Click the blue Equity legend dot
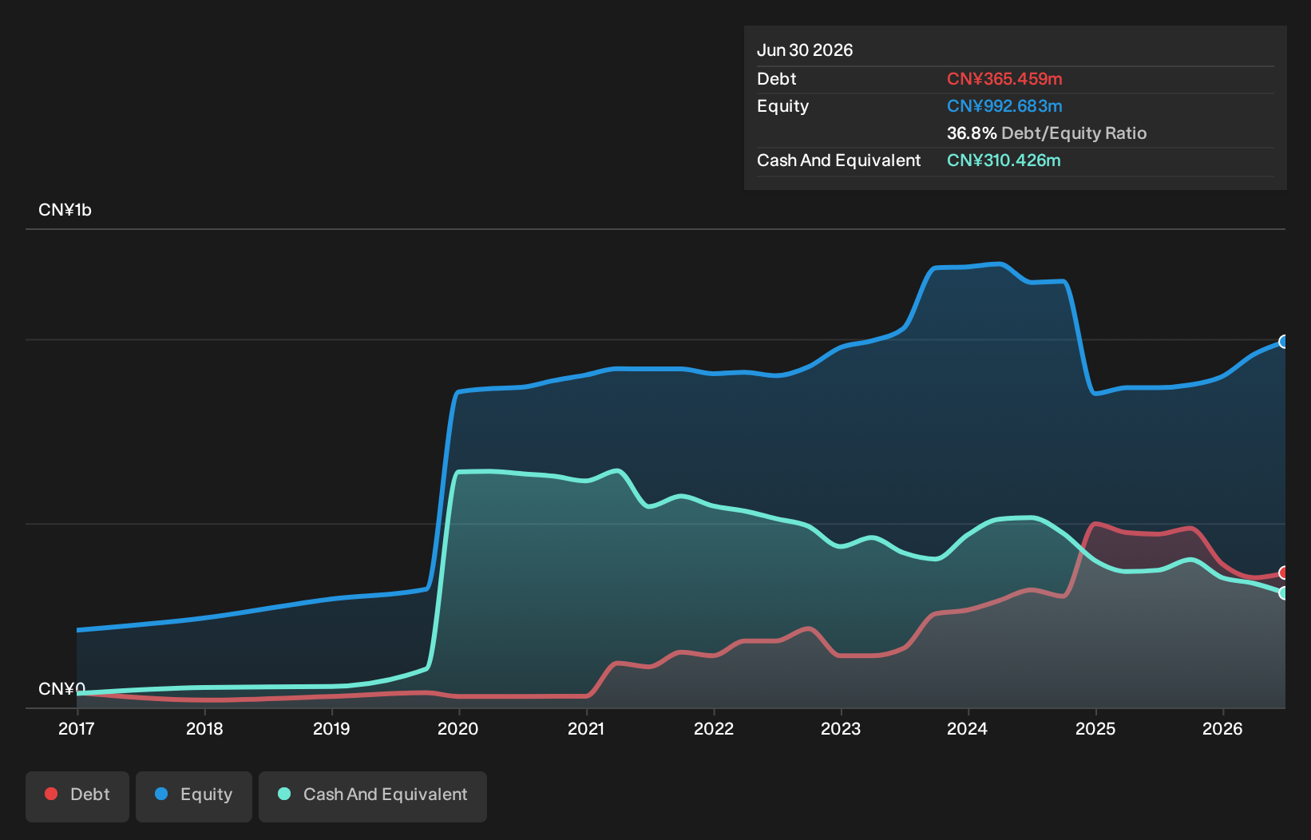 pos(161,794)
